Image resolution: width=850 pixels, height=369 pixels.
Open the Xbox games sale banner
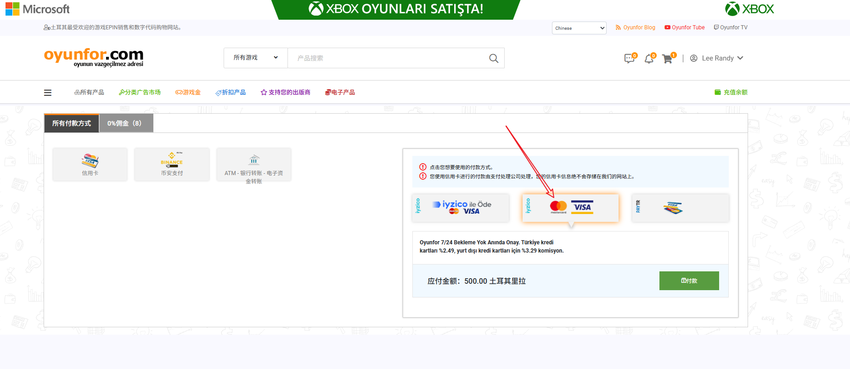[x=396, y=9]
